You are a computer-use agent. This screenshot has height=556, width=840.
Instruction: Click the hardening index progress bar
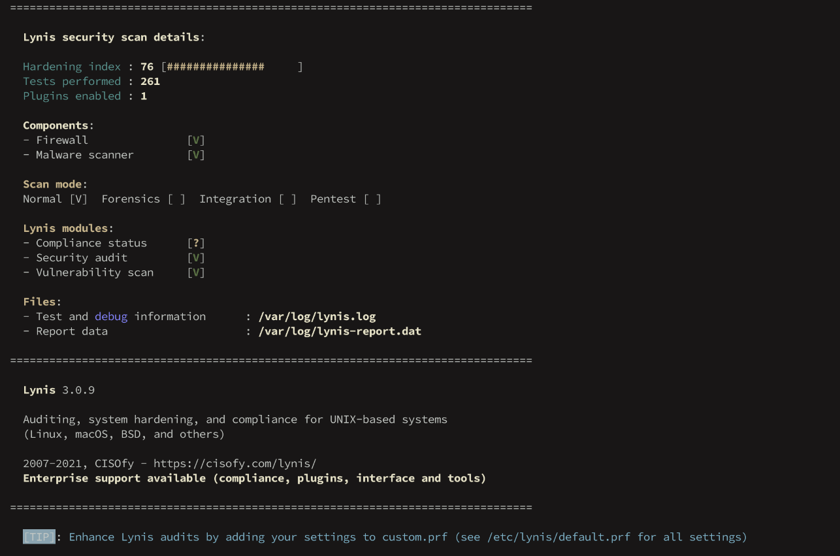[232, 67]
